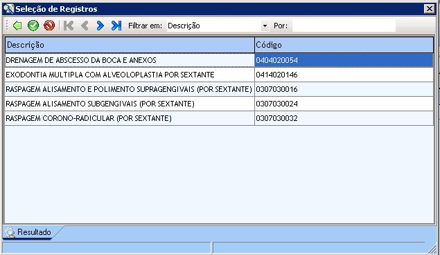Select code cell 0414020146
The image size is (440, 255).
coord(344,75)
